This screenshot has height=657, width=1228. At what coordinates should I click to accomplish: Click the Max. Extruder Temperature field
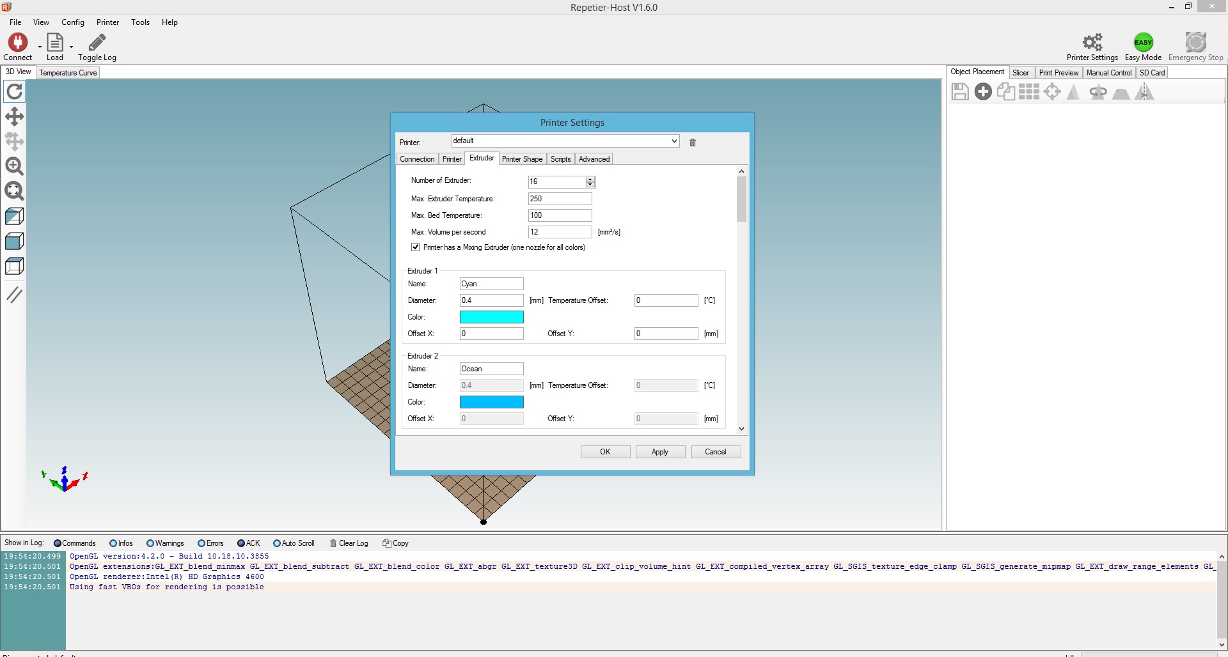560,199
